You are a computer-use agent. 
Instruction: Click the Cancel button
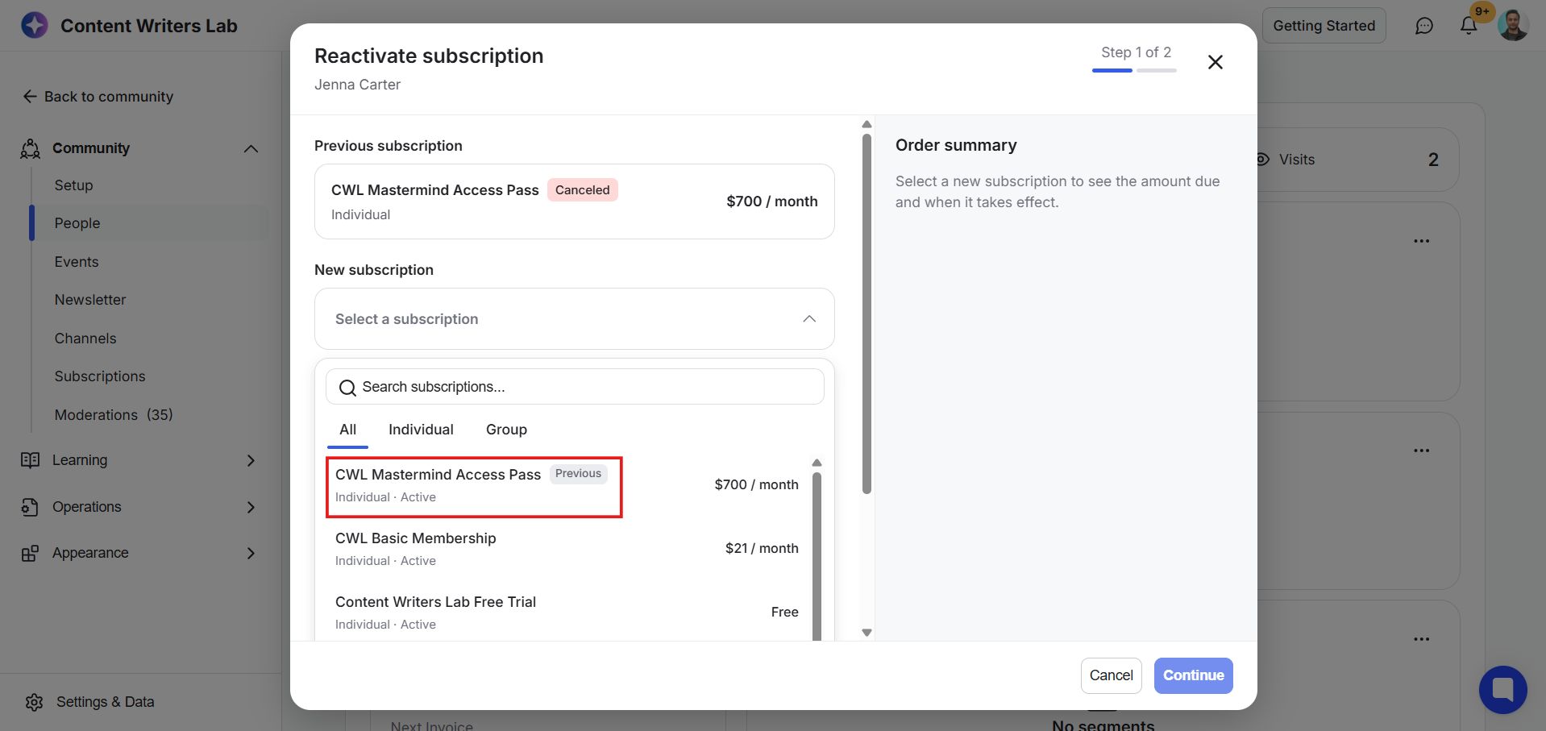coord(1111,675)
